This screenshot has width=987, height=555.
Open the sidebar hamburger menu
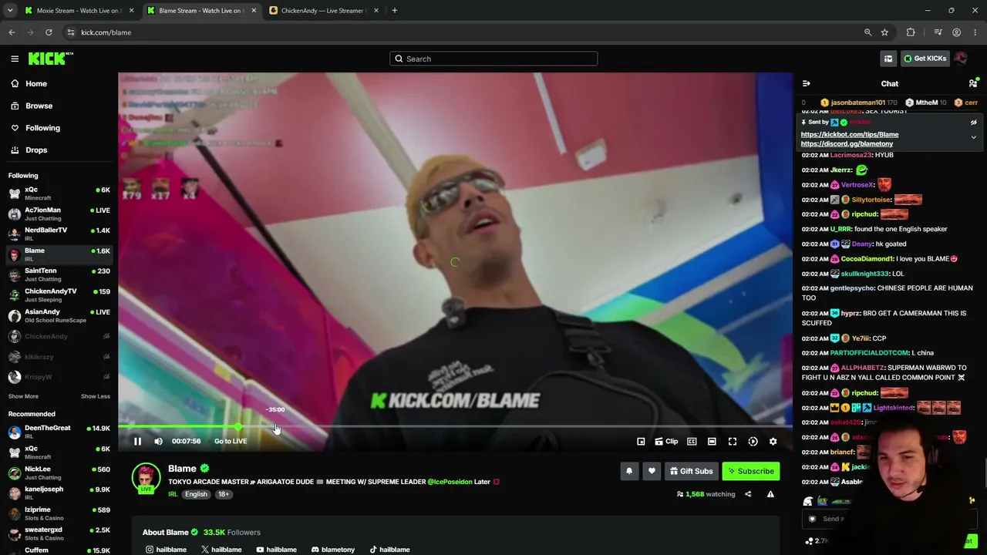(15, 59)
